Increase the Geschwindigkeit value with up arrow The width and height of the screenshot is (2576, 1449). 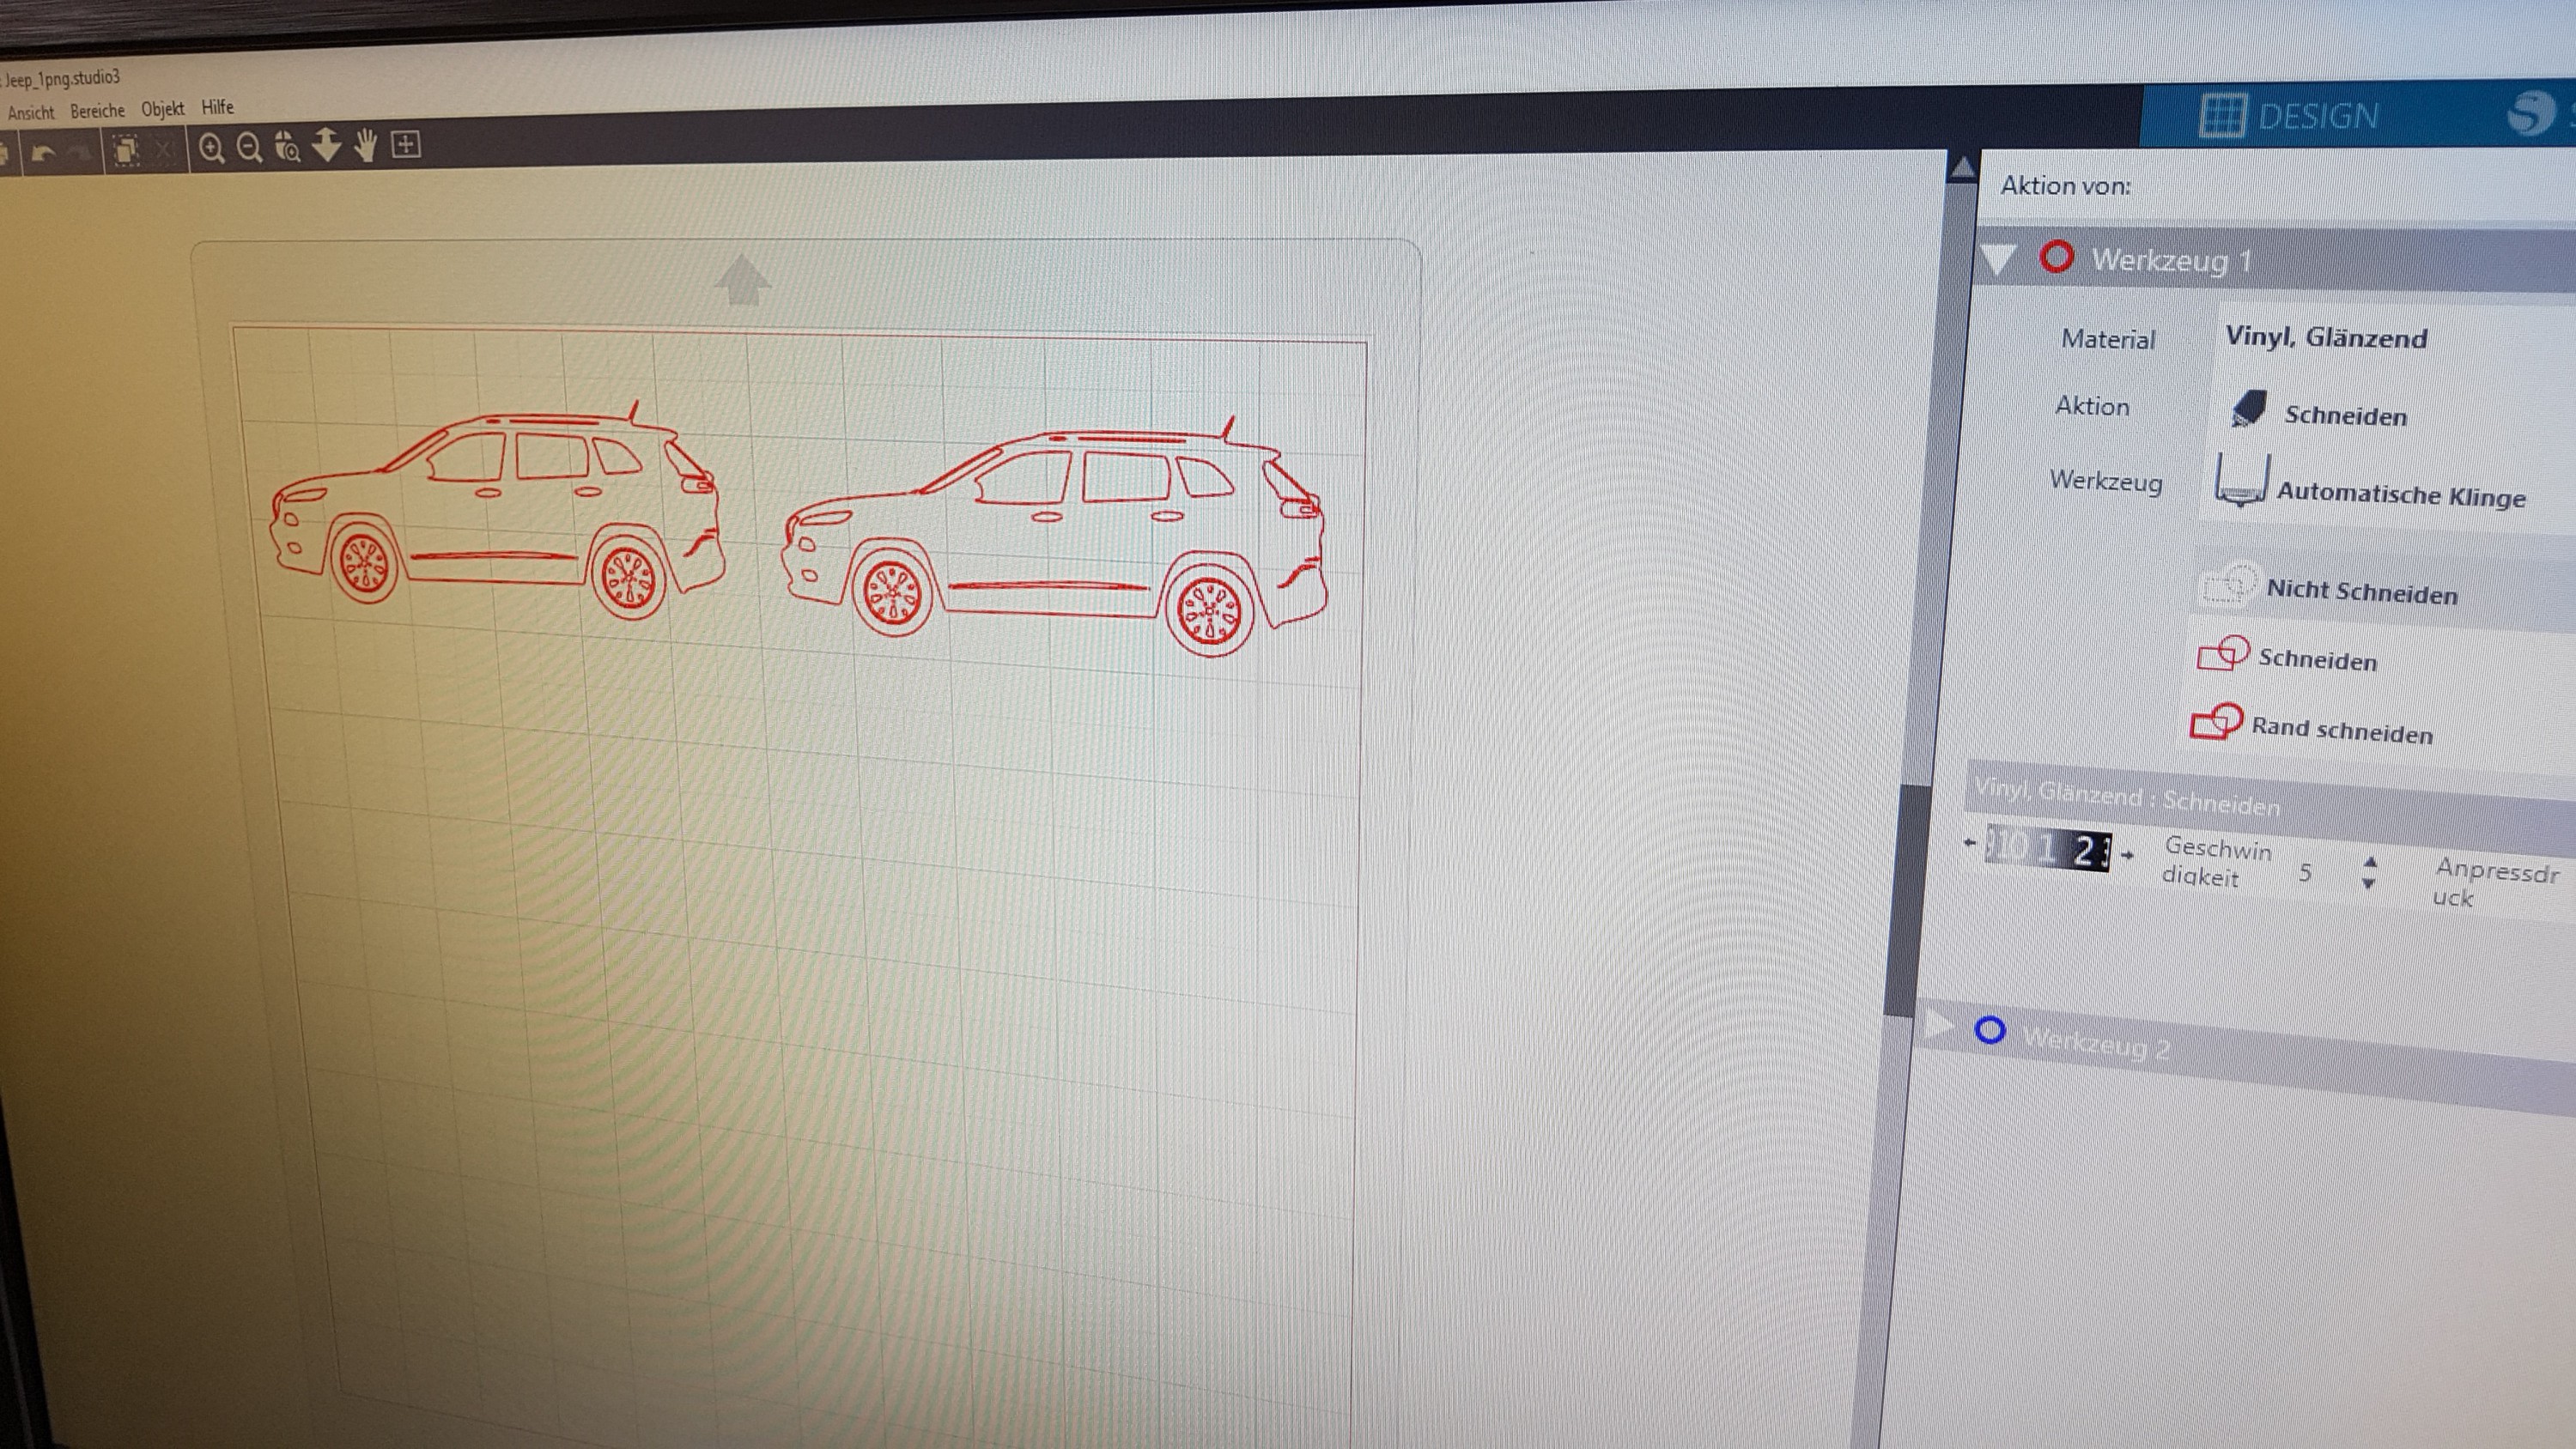click(x=2369, y=862)
